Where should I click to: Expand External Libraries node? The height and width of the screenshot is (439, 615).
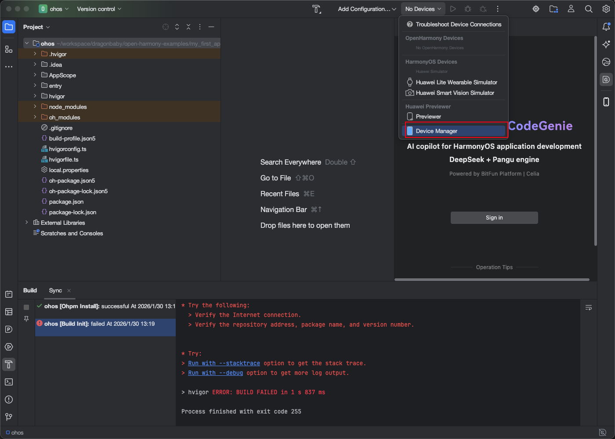[27, 223]
